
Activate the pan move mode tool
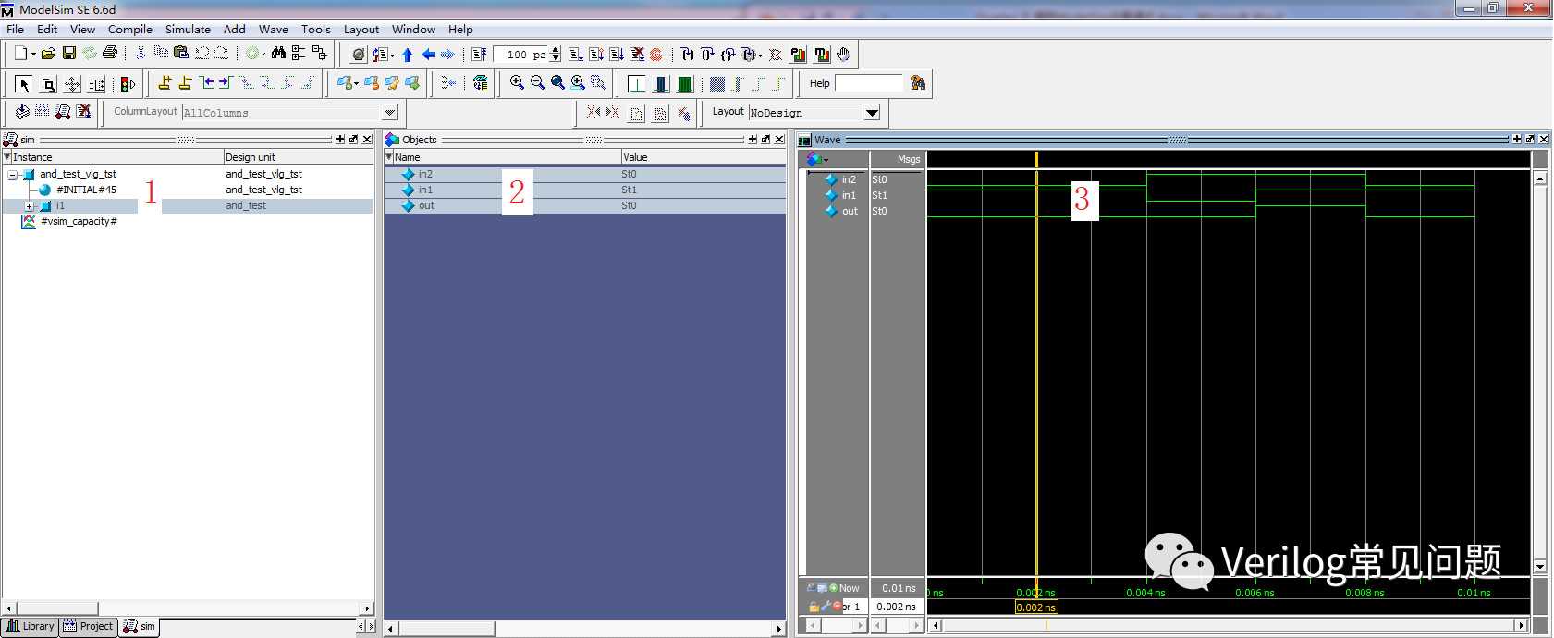click(72, 84)
